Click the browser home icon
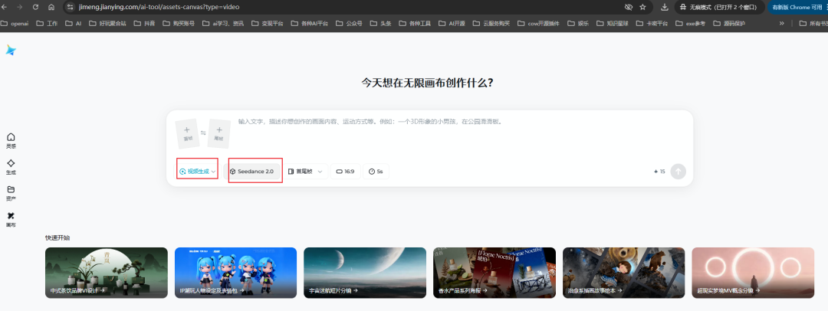Screen dimensions: 828x311 click(51, 7)
